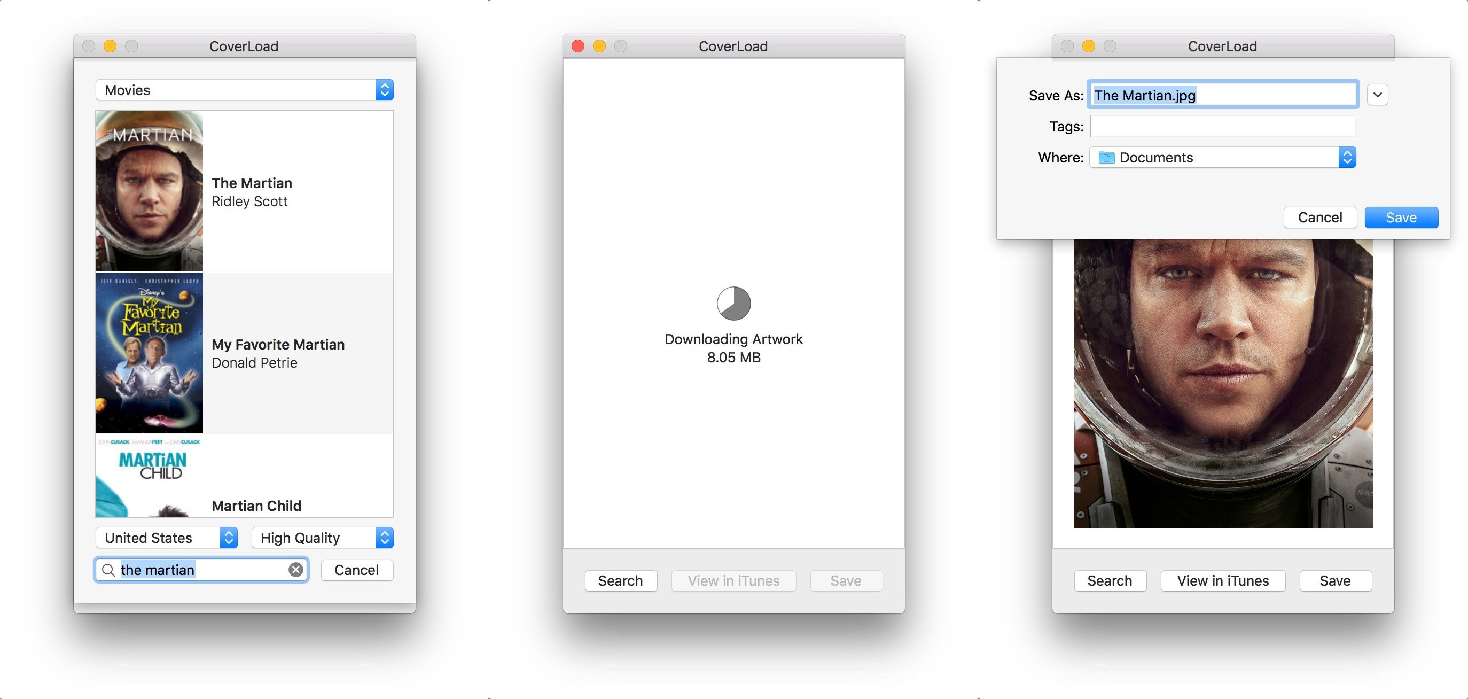Click Donald Petrie director text

[x=254, y=363]
